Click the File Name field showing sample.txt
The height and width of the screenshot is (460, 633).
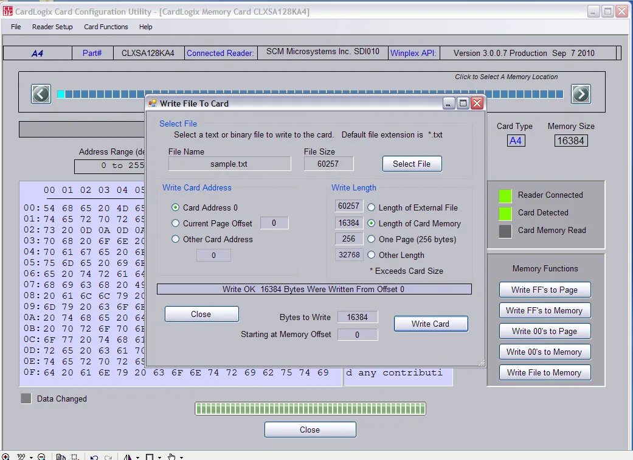[229, 164]
